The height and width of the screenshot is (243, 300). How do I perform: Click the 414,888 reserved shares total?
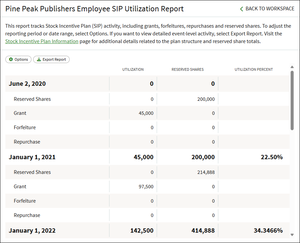pyautogui.click(x=203, y=231)
